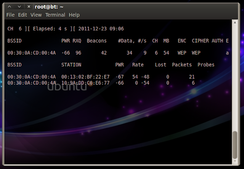Click the 'CIPHER' column header
The image size is (244, 169).
coord(200,41)
